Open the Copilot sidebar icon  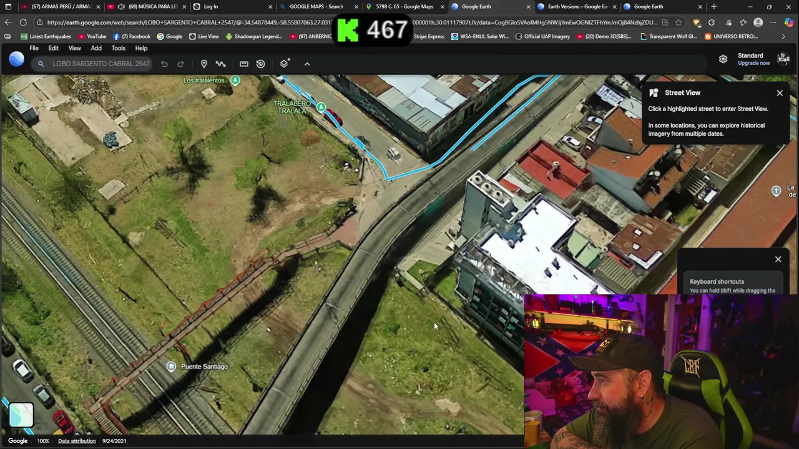[x=789, y=22]
